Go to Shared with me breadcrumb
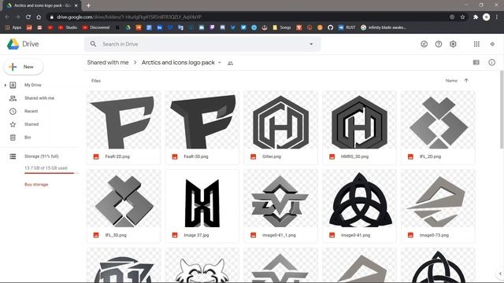This screenshot has height=283, width=504. tap(108, 62)
